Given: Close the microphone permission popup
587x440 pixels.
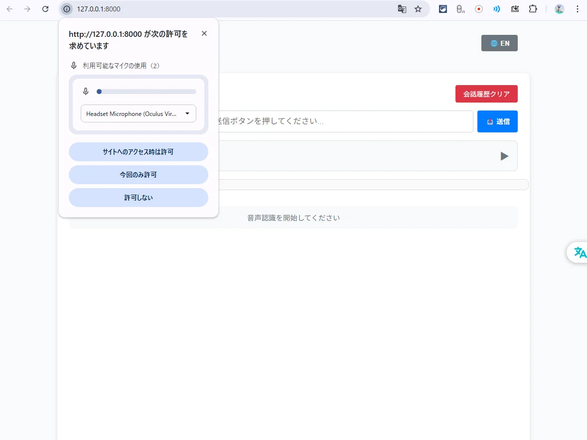Looking at the screenshot, I should coord(204,33).
